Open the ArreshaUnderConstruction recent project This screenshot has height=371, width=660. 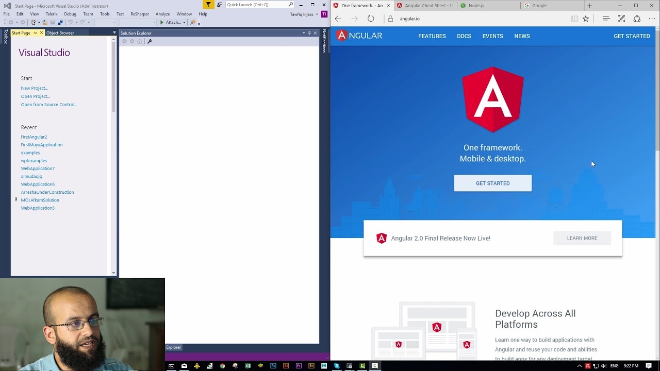pyautogui.click(x=47, y=192)
